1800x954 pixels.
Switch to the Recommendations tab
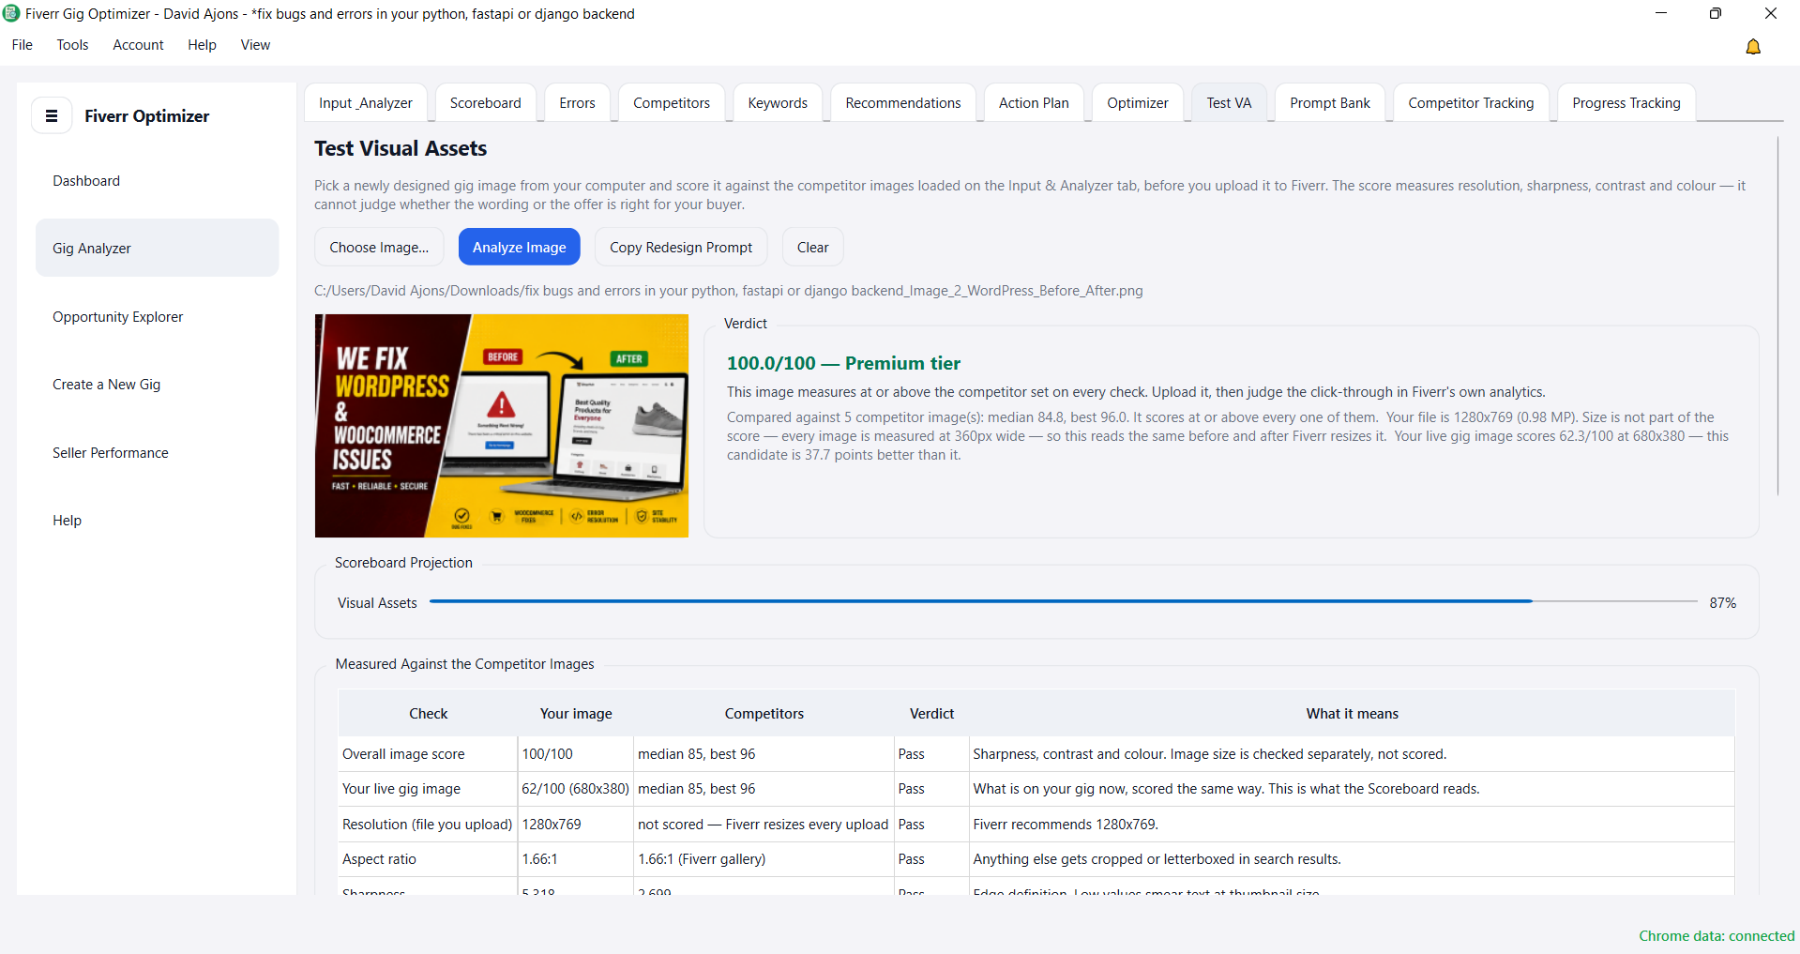[903, 103]
